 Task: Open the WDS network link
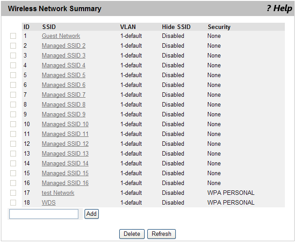pos(49,203)
